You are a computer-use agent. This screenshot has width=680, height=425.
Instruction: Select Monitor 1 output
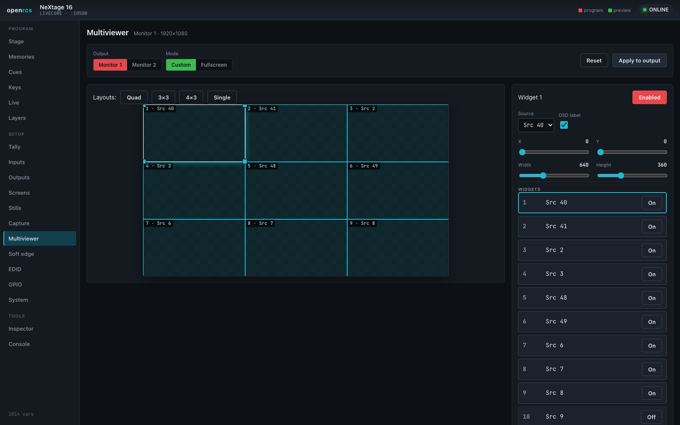110,65
